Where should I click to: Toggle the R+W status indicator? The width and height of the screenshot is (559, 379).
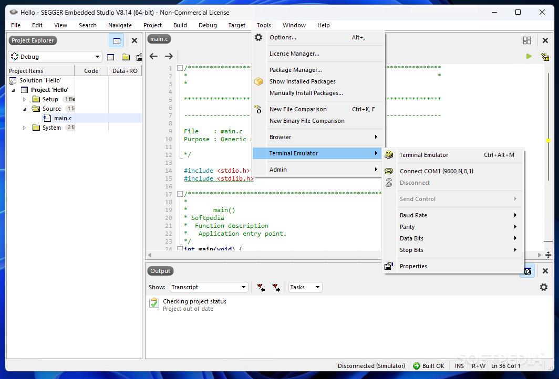tap(479, 366)
